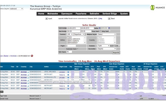Viewport: 166px width, 111px height.
Task: Open flight code link ZF3088
Action: click(x=62, y=78)
